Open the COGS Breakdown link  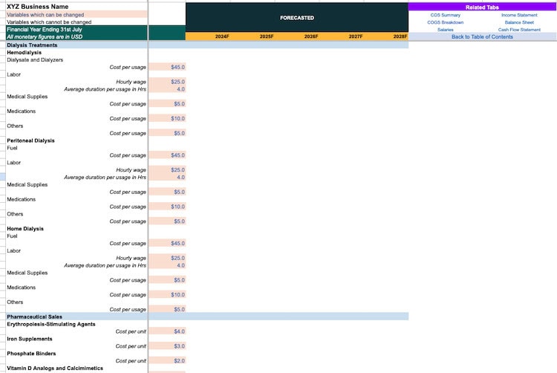445,22
